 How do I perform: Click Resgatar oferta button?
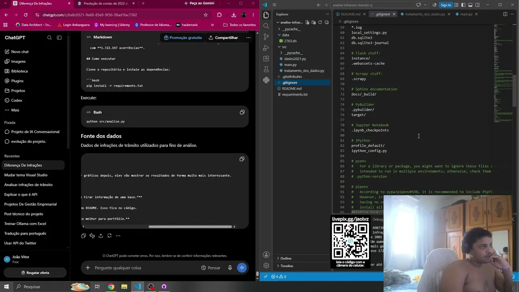coord(35,273)
